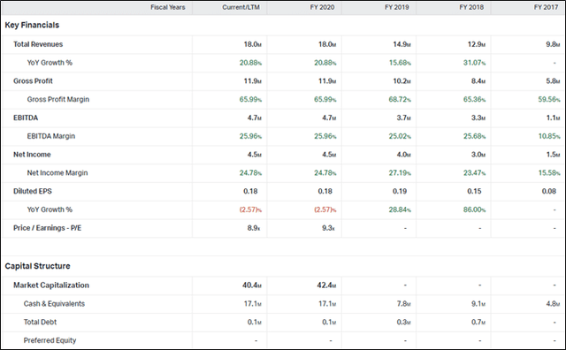Select FY 2018 net income margin 23.47%
The height and width of the screenshot is (350, 566).
[x=475, y=173]
